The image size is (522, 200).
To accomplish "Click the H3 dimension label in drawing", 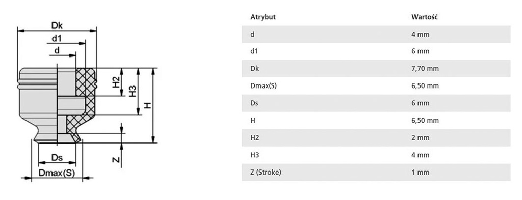I will click(x=133, y=92).
